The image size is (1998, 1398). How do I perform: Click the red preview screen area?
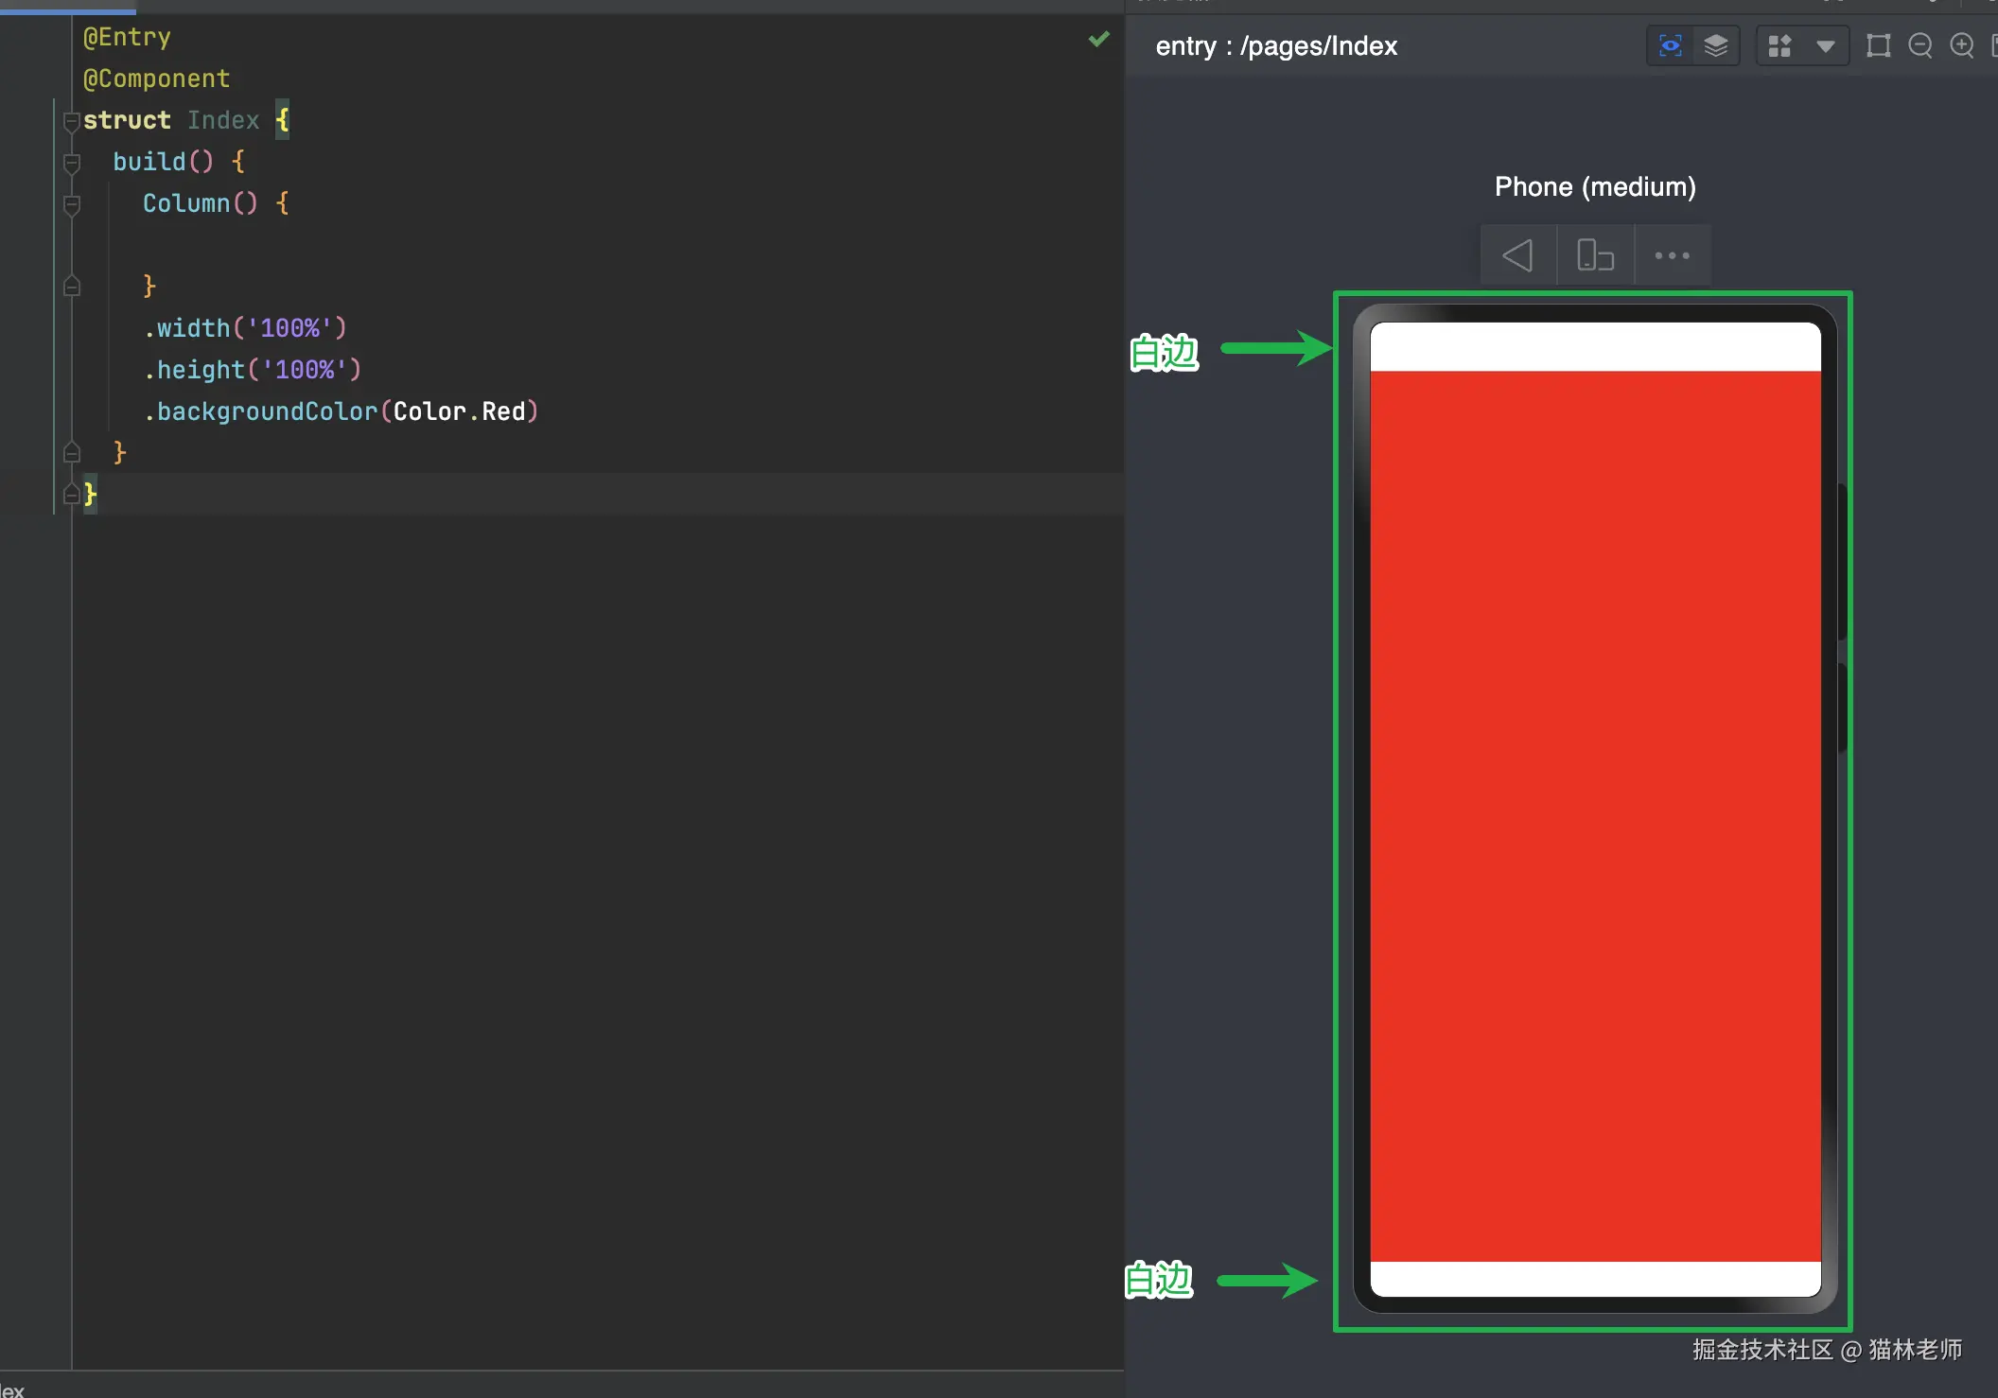coord(1595,813)
